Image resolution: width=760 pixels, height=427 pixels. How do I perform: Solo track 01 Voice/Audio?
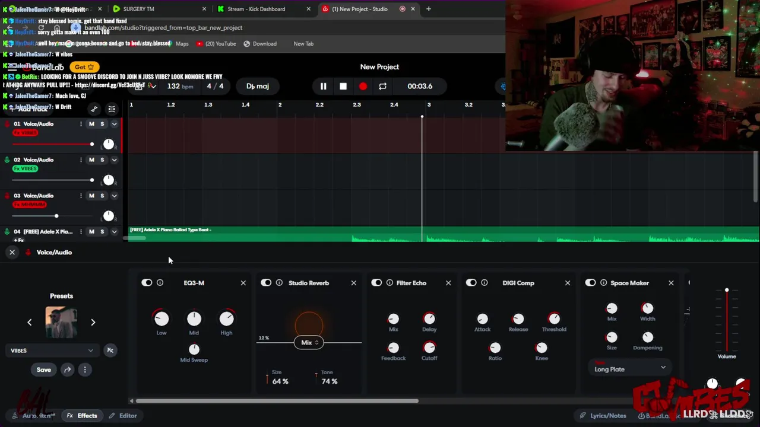(x=102, y=124)
